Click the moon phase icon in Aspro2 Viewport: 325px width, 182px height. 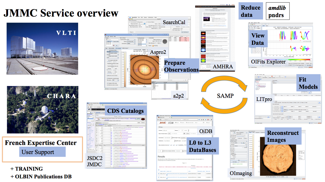click(x=165, y=42)
